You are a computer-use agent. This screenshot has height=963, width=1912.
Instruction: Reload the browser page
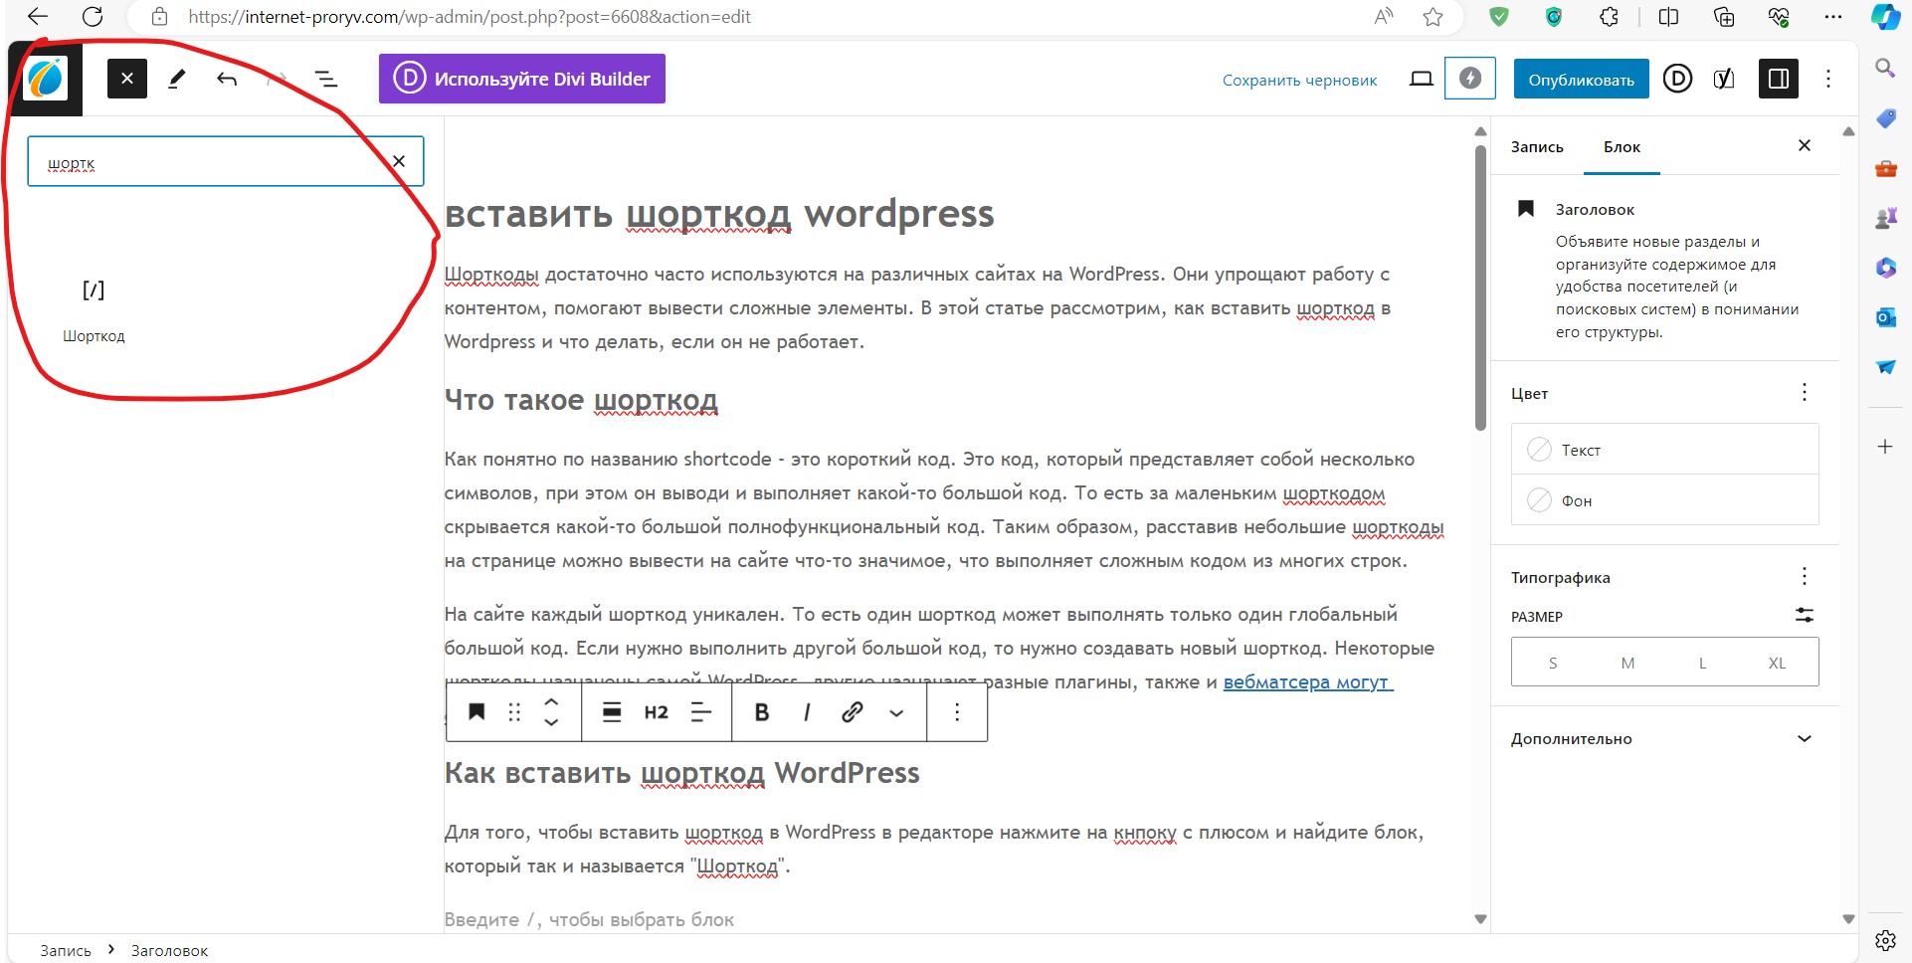[x=93, y=16]
